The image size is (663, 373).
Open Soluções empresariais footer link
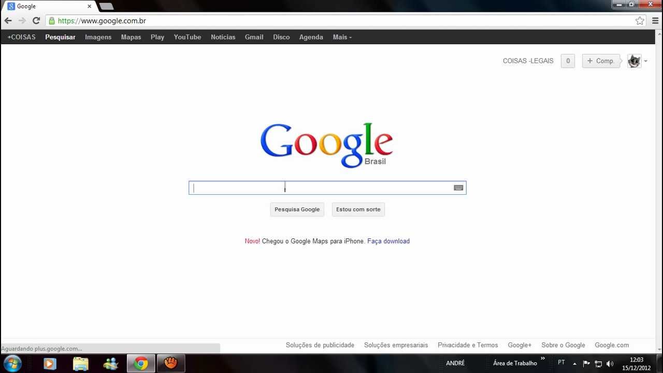coord(396,345)
